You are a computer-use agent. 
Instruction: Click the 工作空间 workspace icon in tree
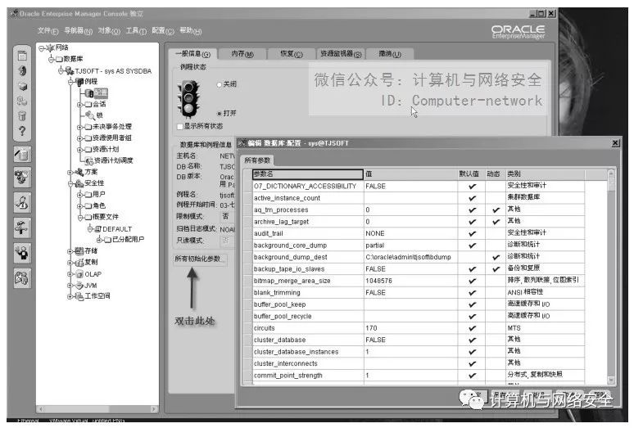(79, 296)
